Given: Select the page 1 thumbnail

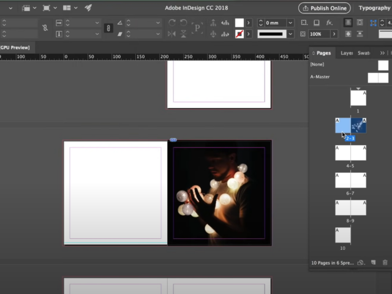Looking at the screenshot, I should (x=358, y=97).
